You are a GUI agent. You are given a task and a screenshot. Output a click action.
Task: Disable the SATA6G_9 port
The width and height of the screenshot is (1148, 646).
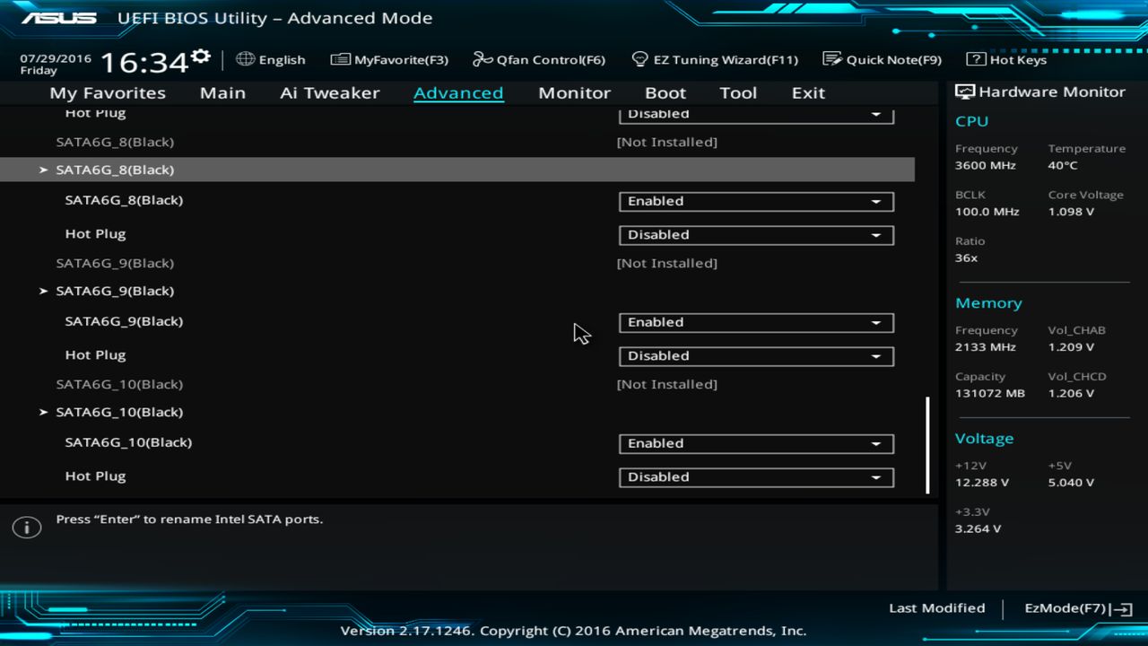(x=755, y=322)
